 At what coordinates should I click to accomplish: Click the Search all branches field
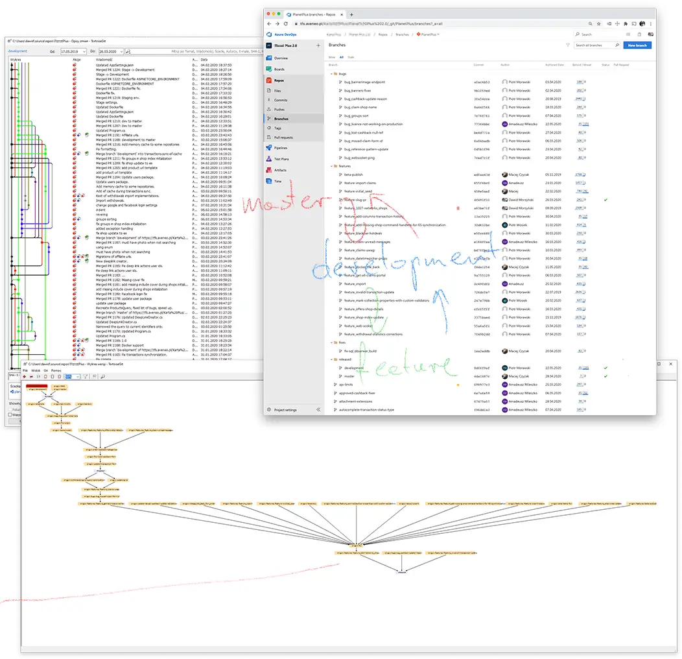click(596, 45)
